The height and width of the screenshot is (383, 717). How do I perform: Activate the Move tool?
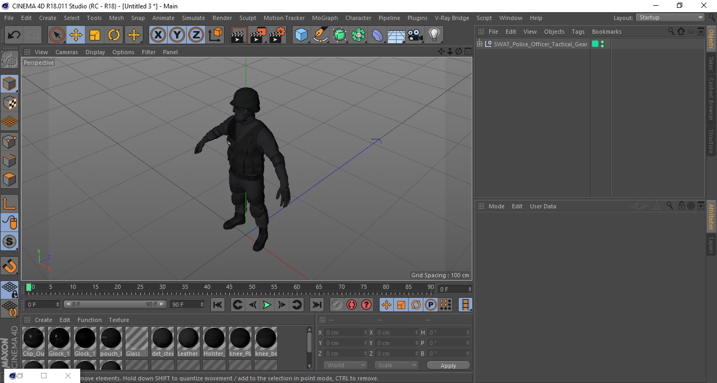[76, 35]
